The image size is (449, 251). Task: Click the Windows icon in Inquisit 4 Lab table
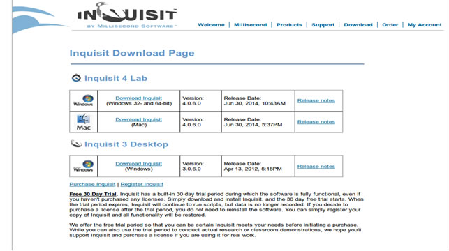click(83, 100)
